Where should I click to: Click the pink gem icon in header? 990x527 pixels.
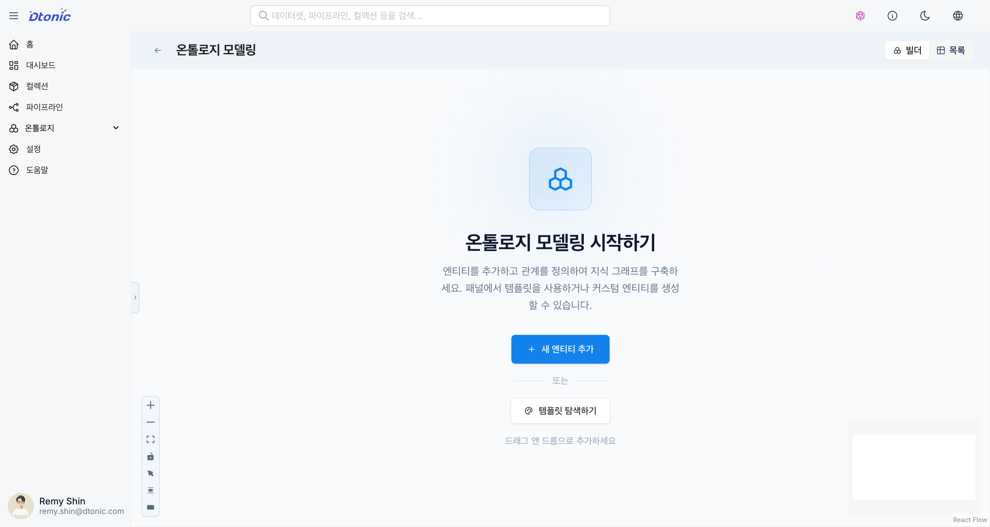click(x=860, y=16)
